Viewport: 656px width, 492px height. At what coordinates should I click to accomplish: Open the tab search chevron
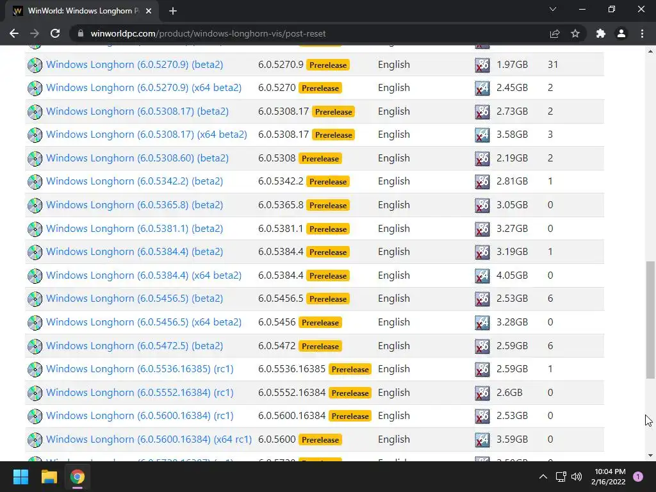tap(553, 9)
